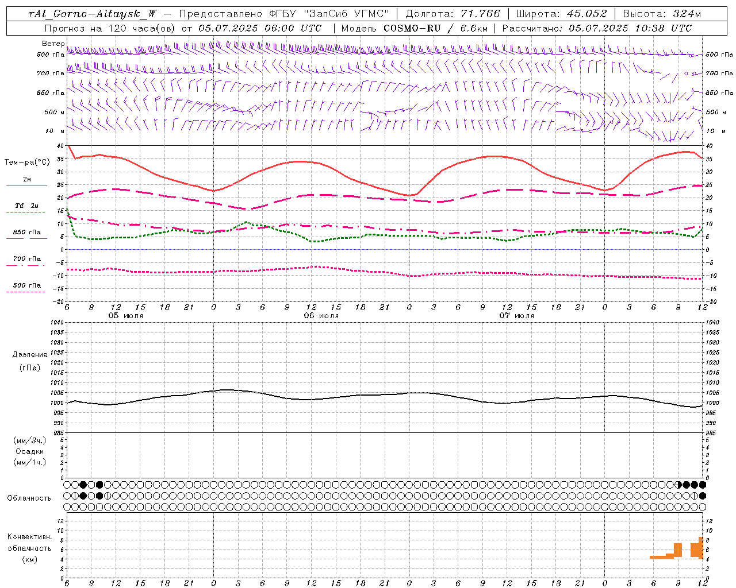Click the "Ветер" wind panel label
The height and width of the screenshot is (588, 736).
(53, 44)
